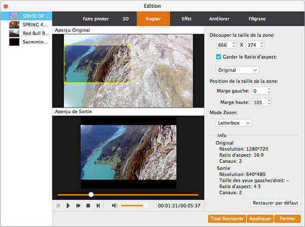Click the Ratio d'aspect: 4:3 text
305x227 pixels.
pyautogui.click(x=240, y=186)
